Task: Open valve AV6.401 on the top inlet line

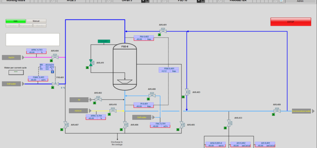Action: coord(163,31)
